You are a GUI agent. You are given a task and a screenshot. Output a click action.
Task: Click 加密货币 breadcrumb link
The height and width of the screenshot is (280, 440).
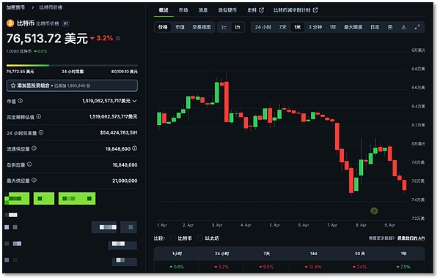(15, 7)
